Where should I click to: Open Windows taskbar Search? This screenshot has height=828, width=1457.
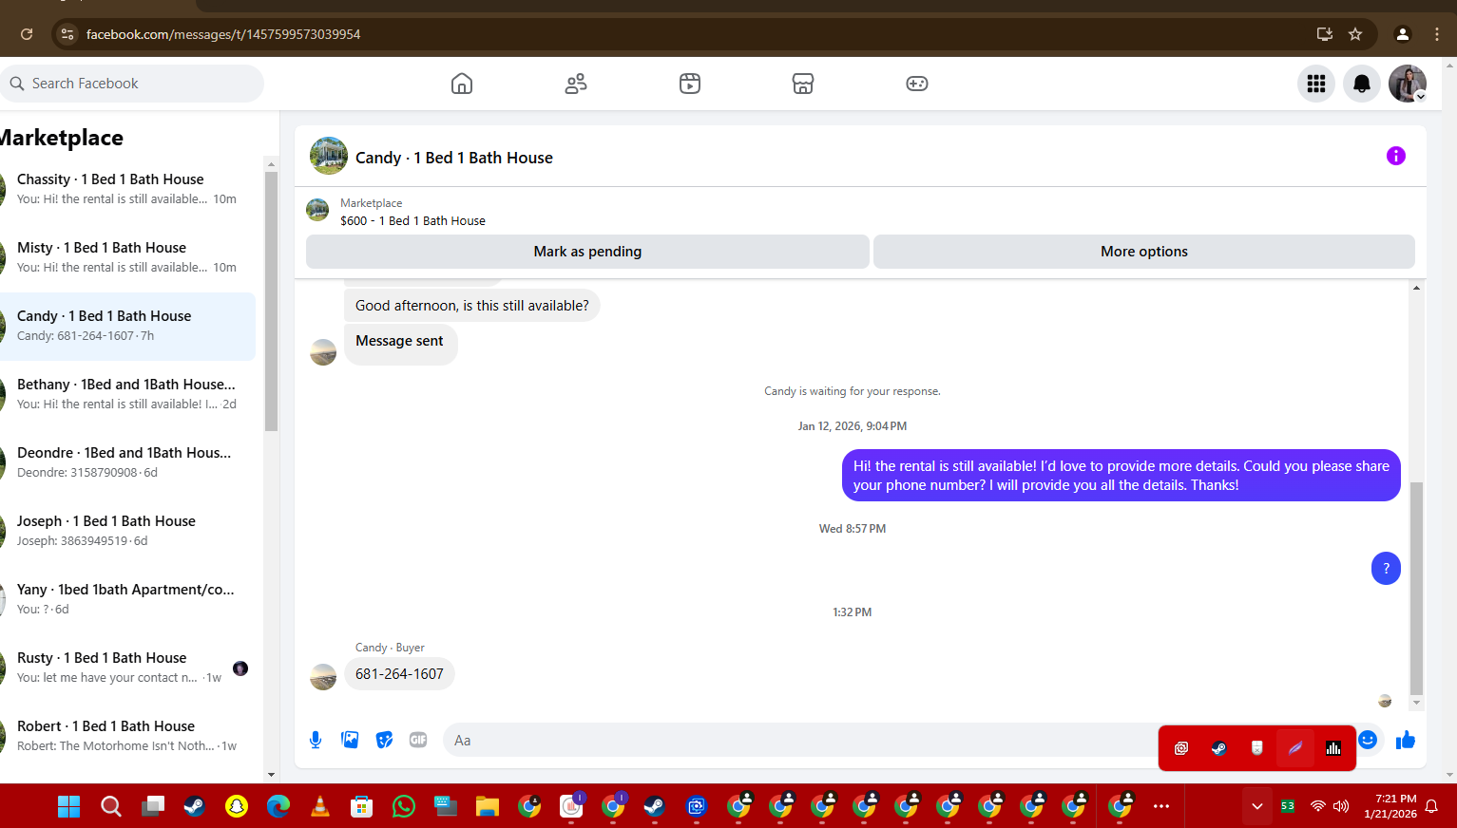(111, 807)
